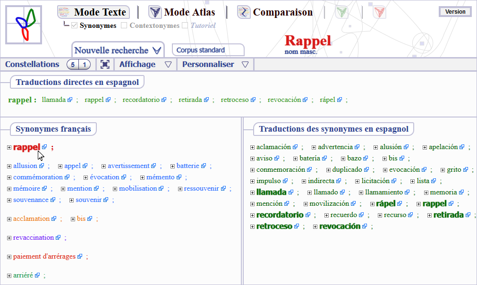The width and height of the screenshot is (477, 285).
Task: Click the red faded triangle icon
Action: coord(379,13)
